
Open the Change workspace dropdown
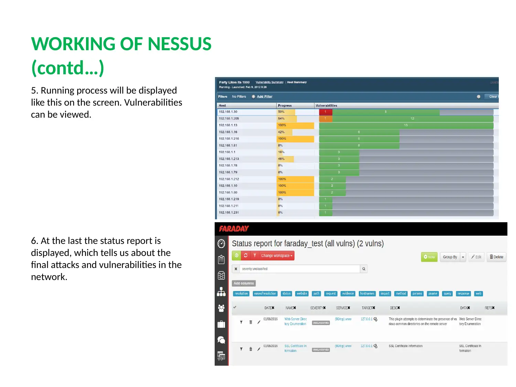tap(277, 256)
